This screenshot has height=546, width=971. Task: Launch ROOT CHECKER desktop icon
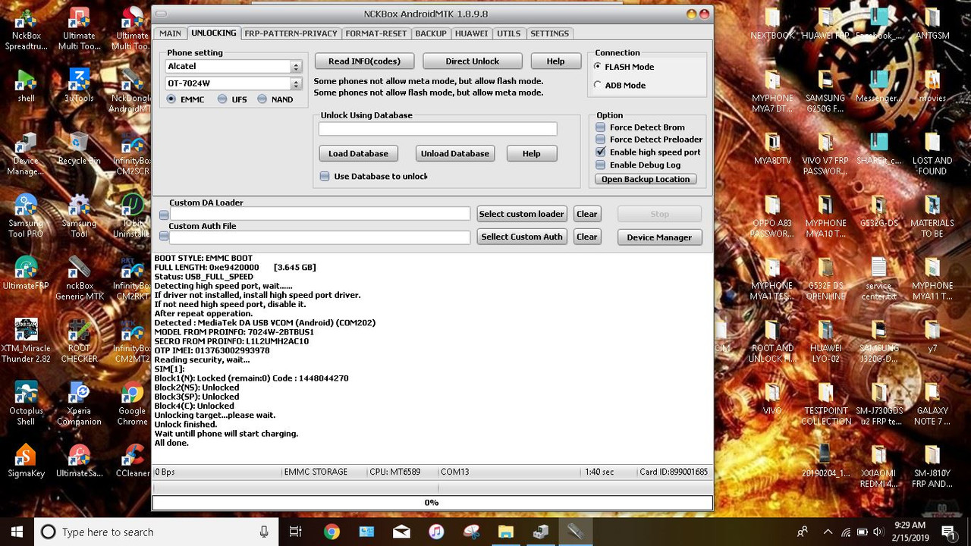[79, 341]
